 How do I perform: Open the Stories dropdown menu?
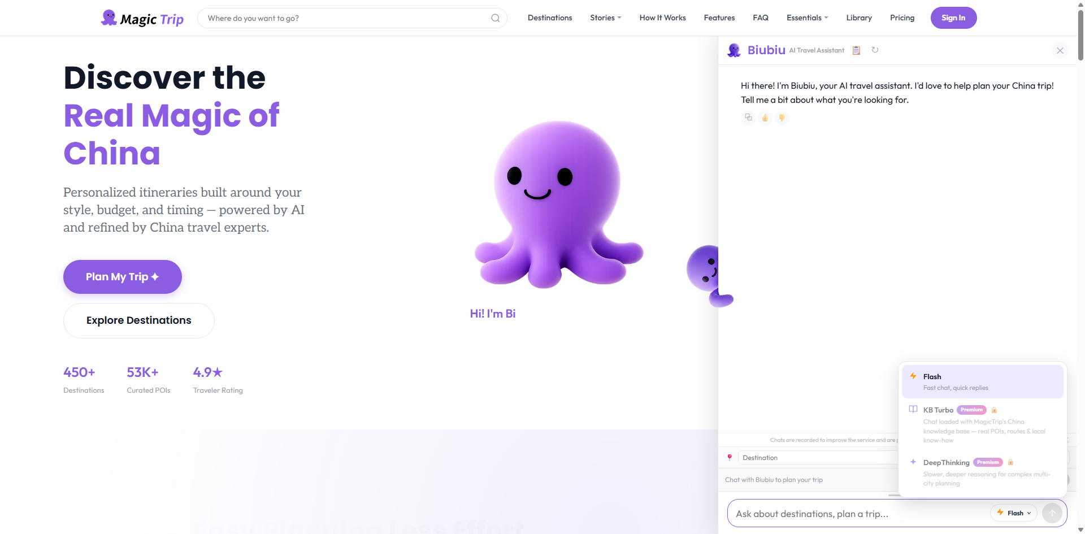click(x=606, y=18)
